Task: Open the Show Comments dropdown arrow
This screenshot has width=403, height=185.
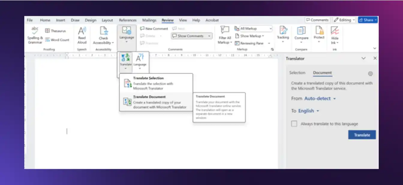Action: tap(209, 36)
